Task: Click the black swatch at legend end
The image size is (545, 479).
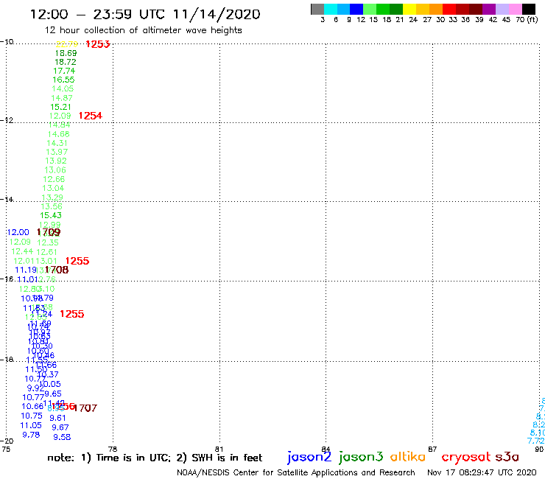Action: (x=529, y=10)
